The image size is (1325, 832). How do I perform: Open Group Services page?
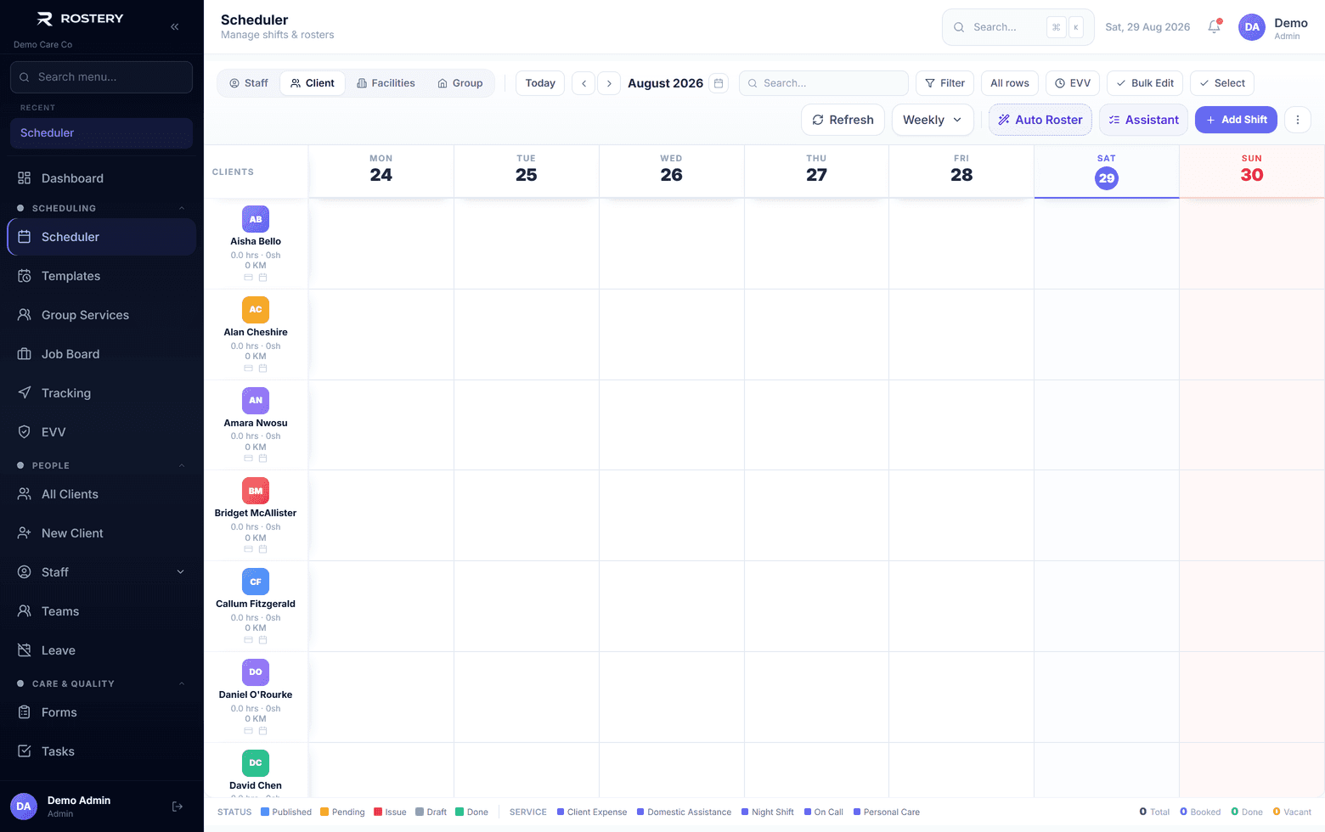pos(102,315)
